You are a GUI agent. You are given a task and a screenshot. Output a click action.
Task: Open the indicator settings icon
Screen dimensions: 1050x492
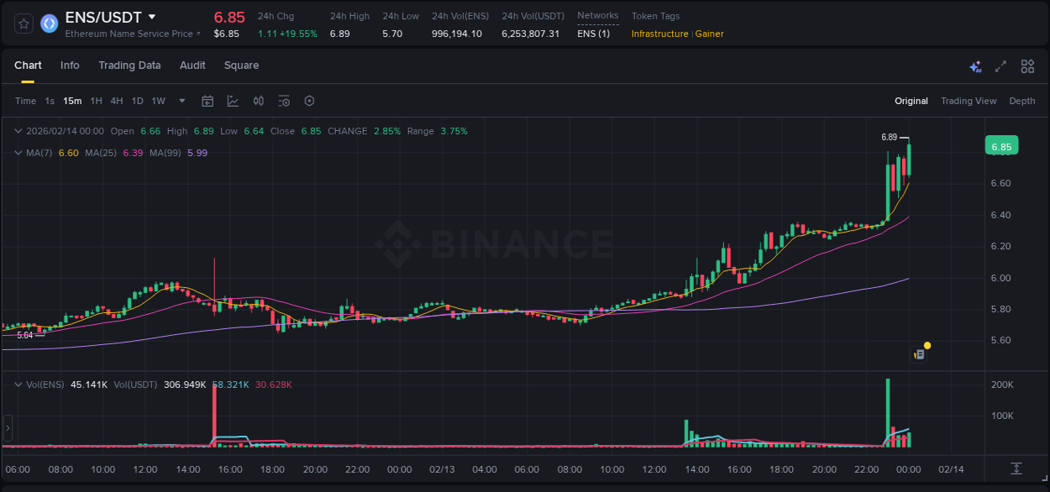coord(284,100)
